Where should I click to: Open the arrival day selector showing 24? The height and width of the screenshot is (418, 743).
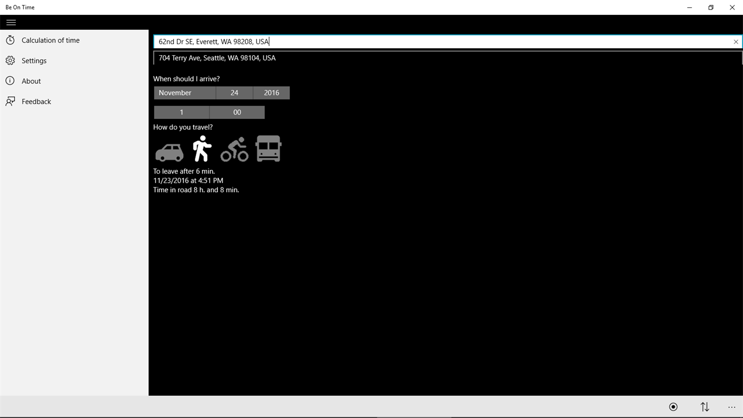point(234,92)
